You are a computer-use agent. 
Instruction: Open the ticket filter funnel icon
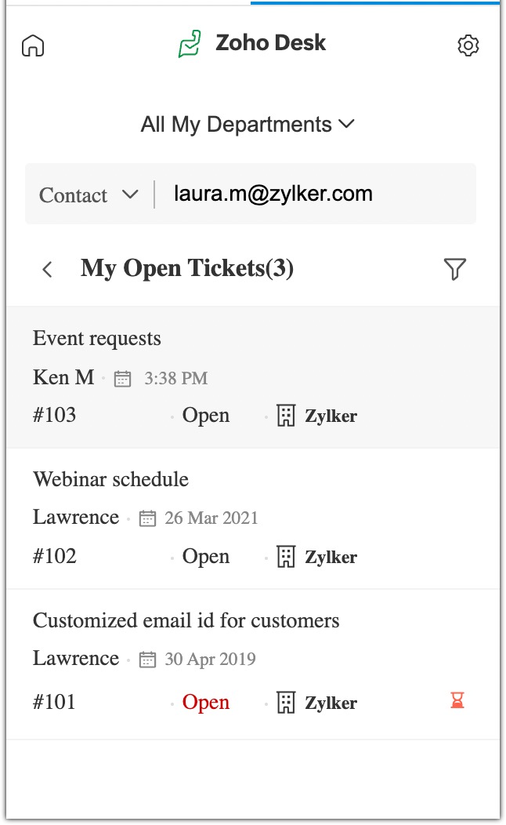click(x=454, y=269)
